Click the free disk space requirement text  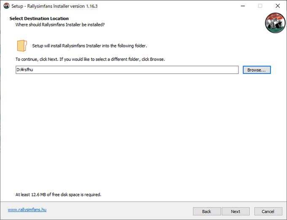tap(58, 195)
